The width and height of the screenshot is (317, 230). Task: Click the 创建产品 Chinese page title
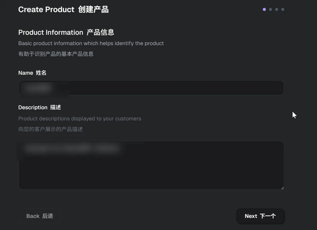[x=93, y=10]
